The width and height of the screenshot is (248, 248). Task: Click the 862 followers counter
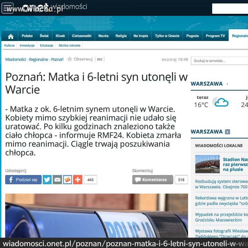click(100, 60)
